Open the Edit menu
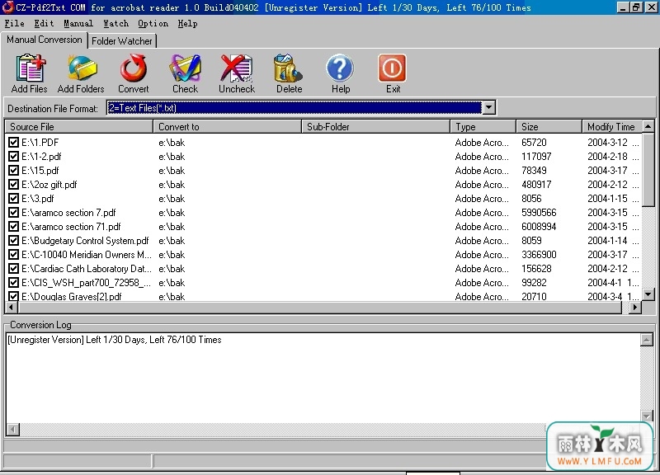The width and height of the screenshot is (660, 475). (44, 24)
